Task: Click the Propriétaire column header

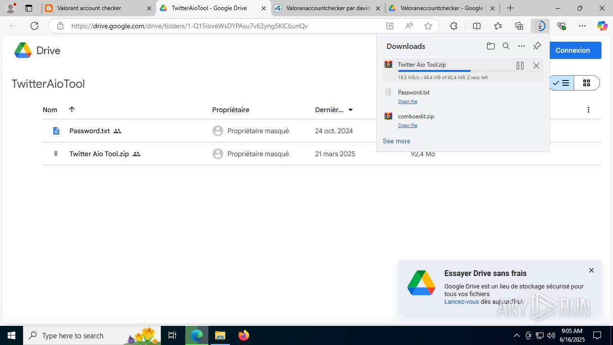Action: pyautogui.click(x=231, y=110)
